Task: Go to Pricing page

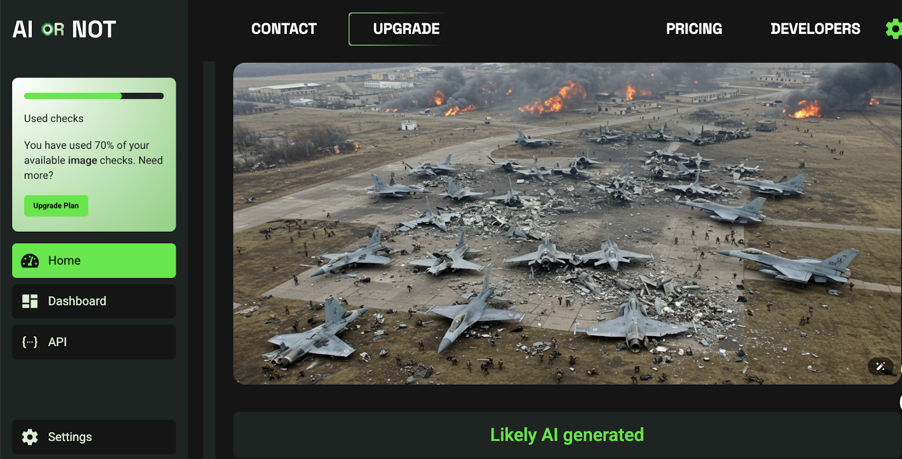Action: click(694, 29)
